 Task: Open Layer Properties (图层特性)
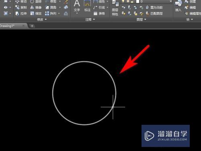(115, 8)
